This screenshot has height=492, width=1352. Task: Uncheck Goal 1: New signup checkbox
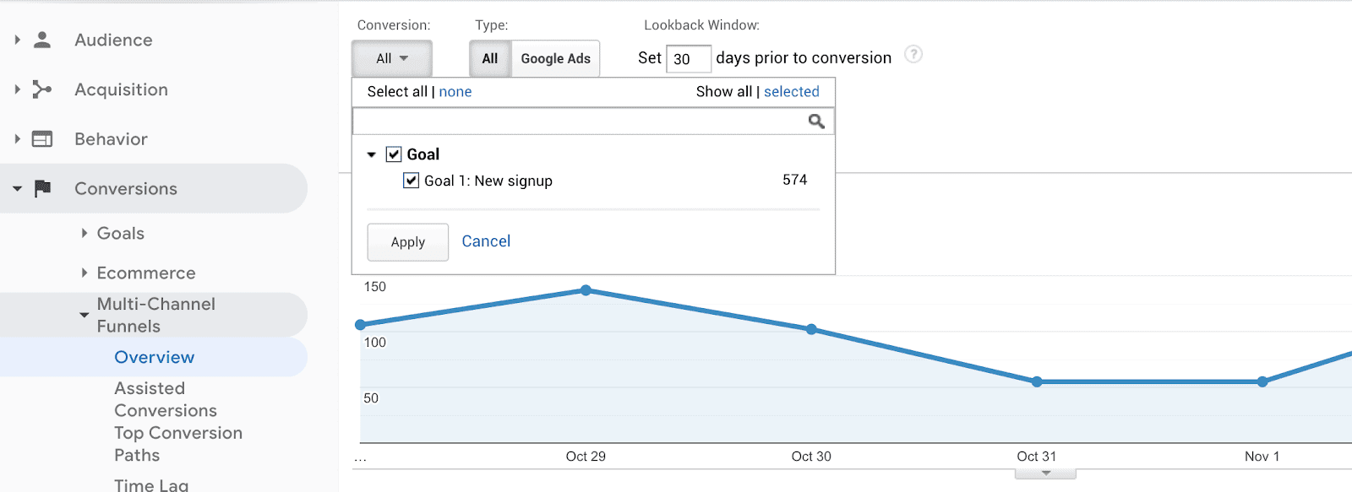pyautogui.click(x=412, y=181)
